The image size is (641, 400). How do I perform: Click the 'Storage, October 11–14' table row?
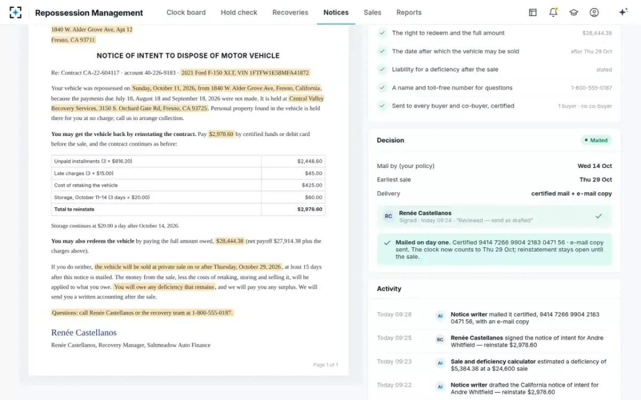click(188, 197)
